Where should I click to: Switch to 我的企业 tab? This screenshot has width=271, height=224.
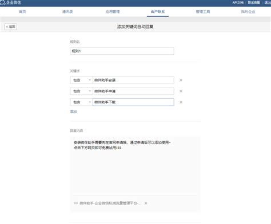pyautogui.click(x=248, y=12)
